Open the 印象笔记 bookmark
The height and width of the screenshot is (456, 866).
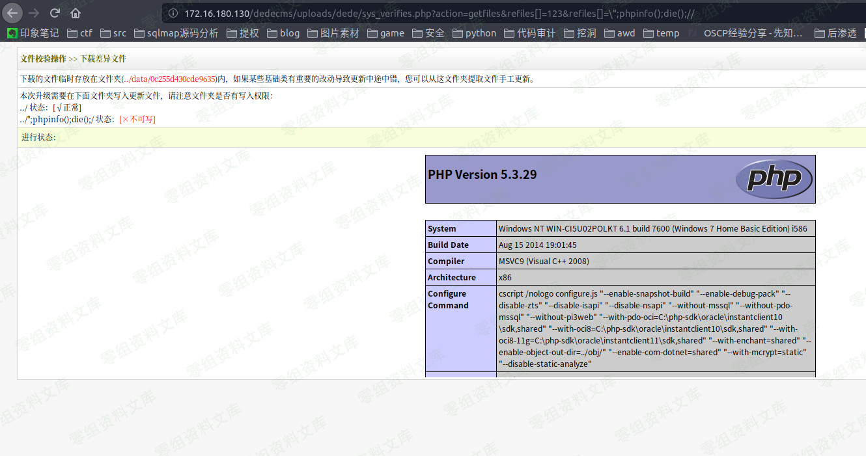pos(33,33)
